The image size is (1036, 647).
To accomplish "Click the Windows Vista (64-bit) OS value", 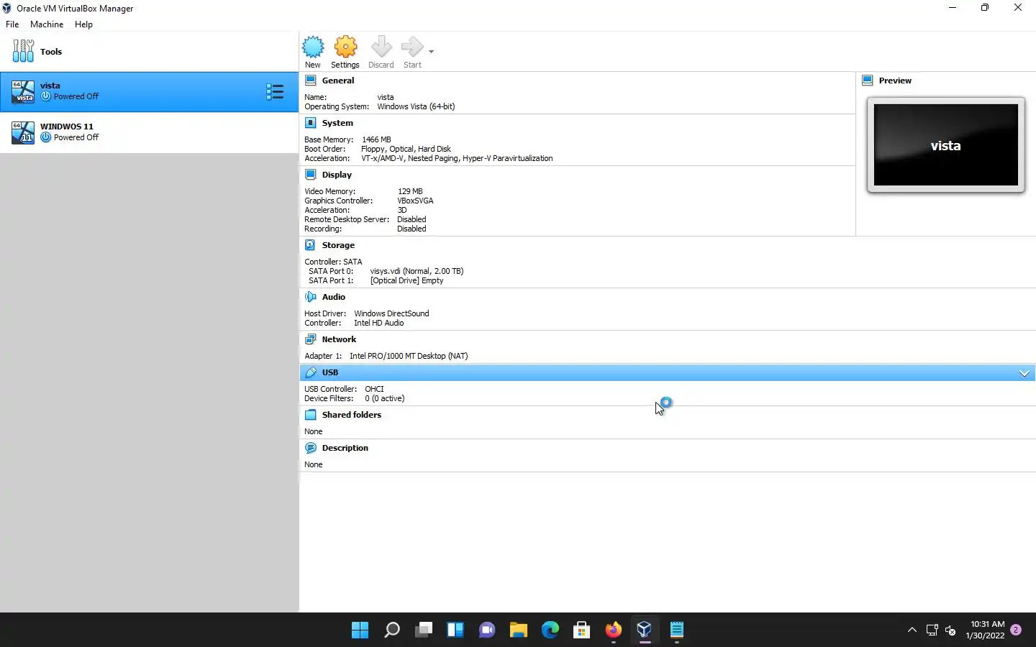I will 416,106.
